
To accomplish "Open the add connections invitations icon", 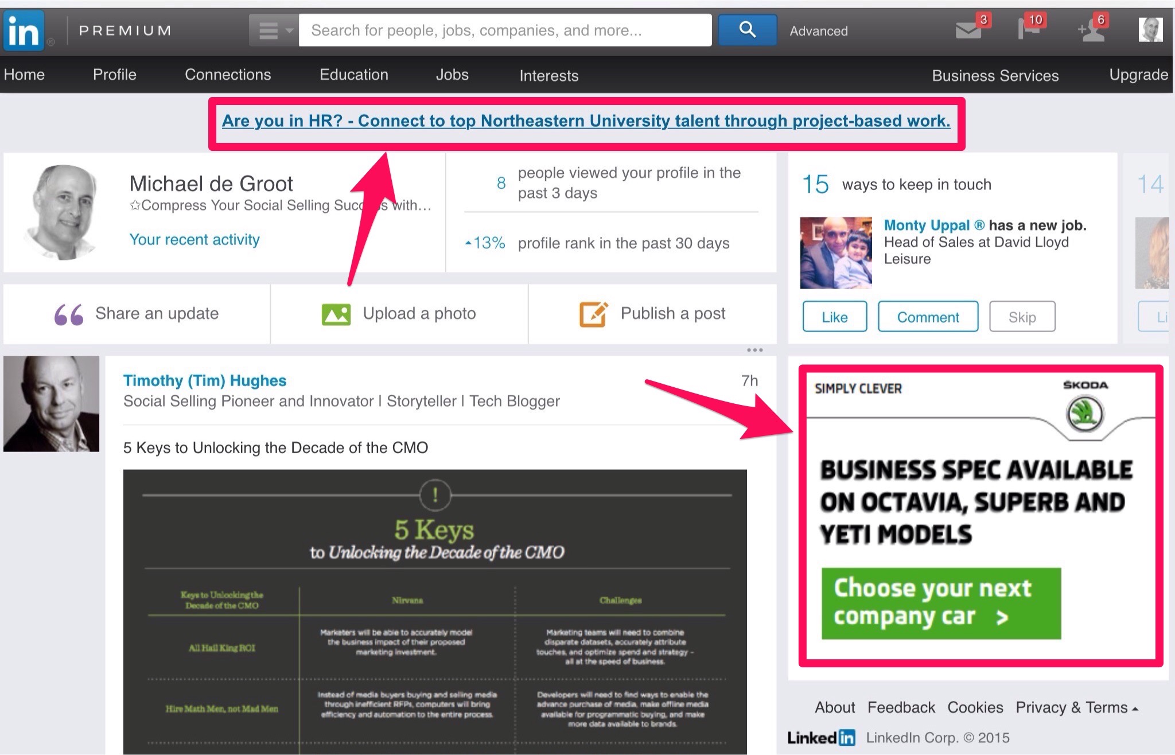I will [1091, 31].
